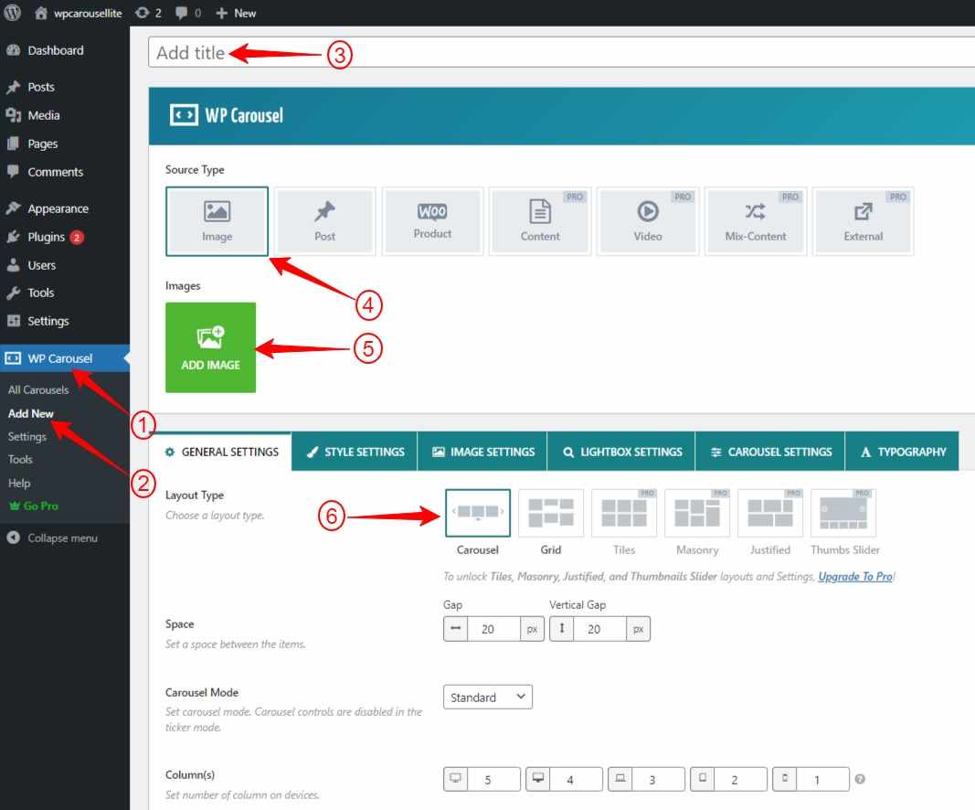Click the px unit beside Gap

click(x=532, y=629)
